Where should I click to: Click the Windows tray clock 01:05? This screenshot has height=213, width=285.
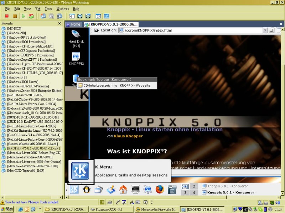pos(278,209)
